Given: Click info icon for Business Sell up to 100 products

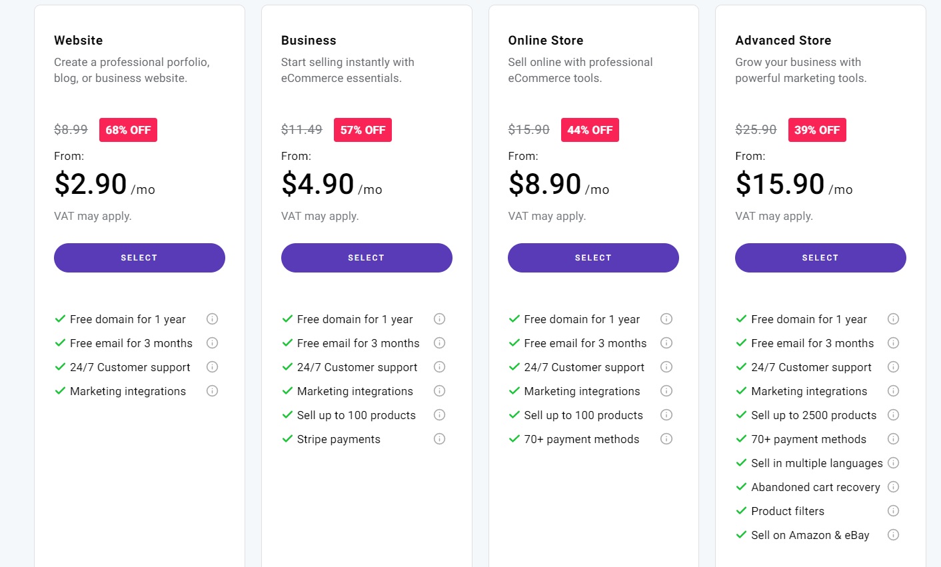Looking at the screenshot, I should 439,415.
